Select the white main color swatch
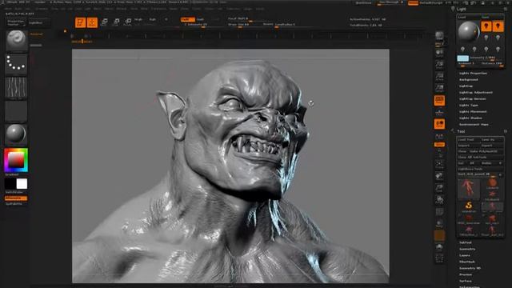 point(22,184)
